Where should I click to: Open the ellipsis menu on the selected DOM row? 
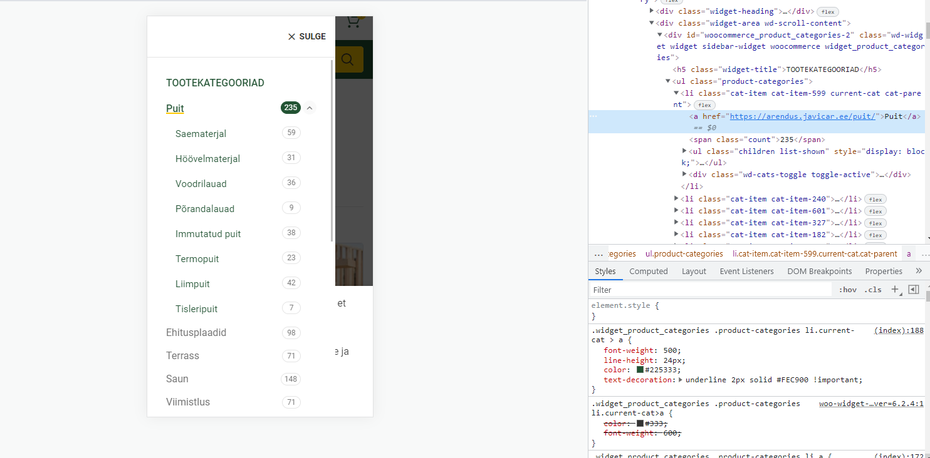pos(593,116)
